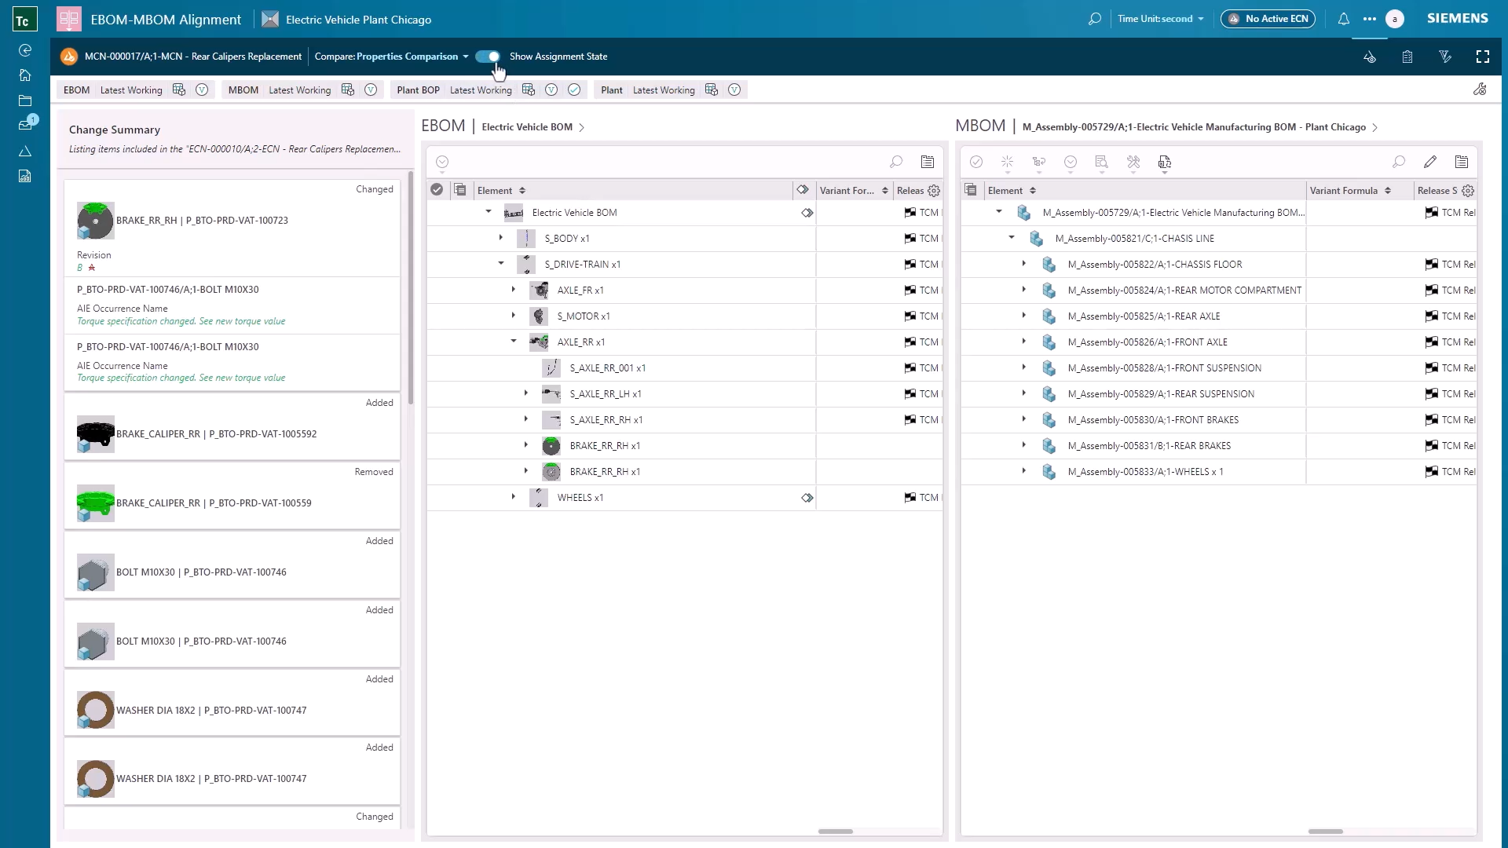Viewport: 1508px width, 848px height.
Task: Expand M_Assembly-005822 CHASSIS FLOOR node
Action: tap(1024, 264)
